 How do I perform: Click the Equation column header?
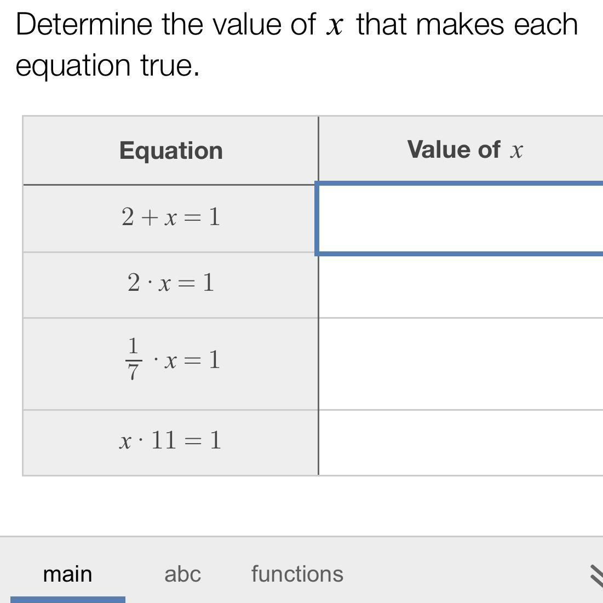[171, 151]
